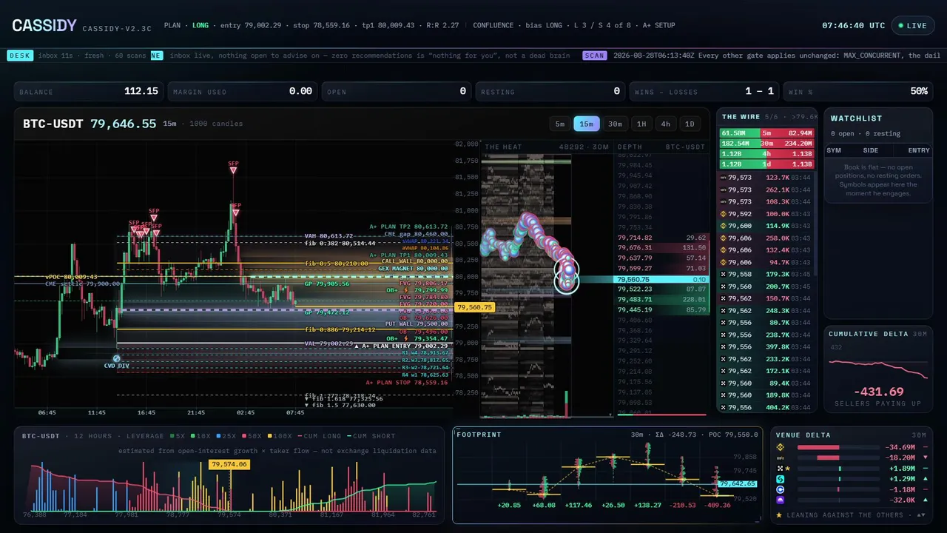The height and width of the screenshot is (533, 947).
Task: Switch chart to 1D timeframe
Action: [690, 124]
